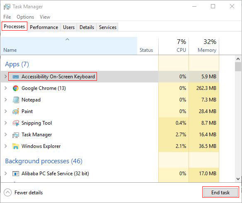This screenshot has width=242, height=203.
Task: Expand the Google Chrome (13) process group
Action: 5,88
